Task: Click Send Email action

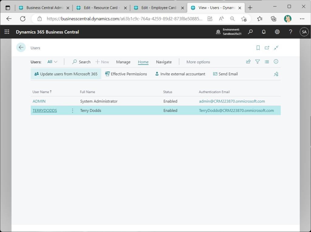Action: [225, 74]
